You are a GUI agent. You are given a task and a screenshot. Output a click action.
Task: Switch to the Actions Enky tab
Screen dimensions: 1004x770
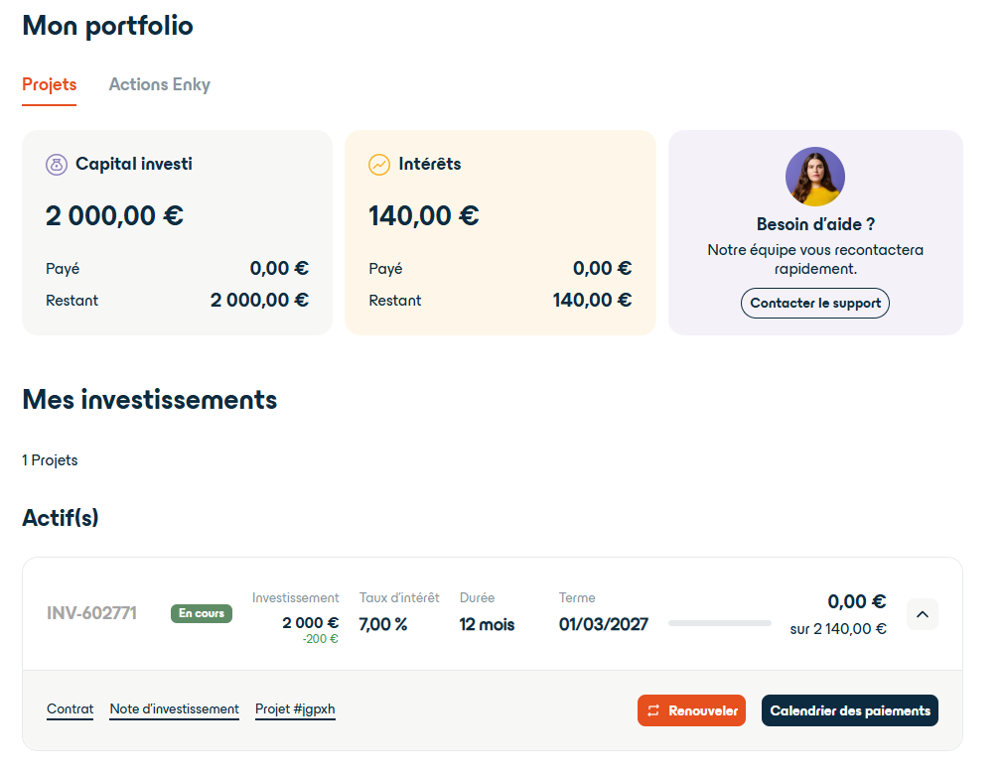pos(159,84)
